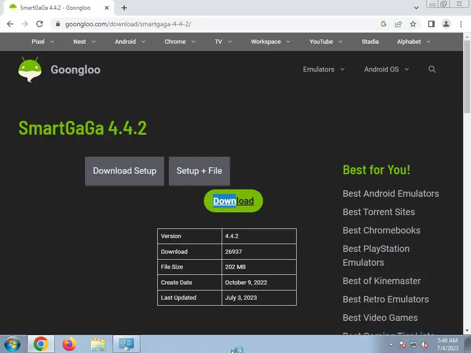The image size is (471, 353).
Task: Click the Goongloo site title
Action: (x=75, y=70)
